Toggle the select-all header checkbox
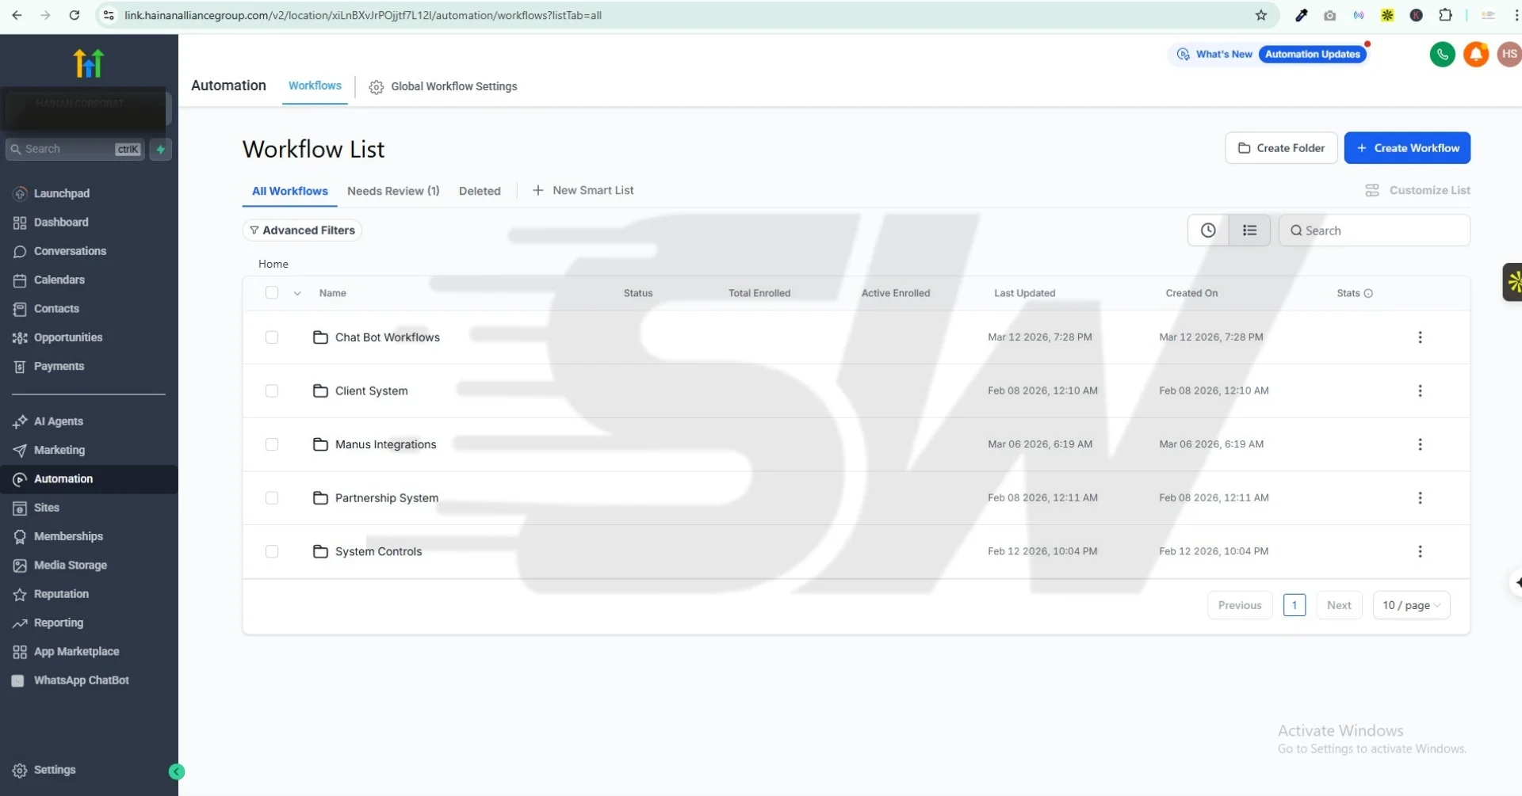The image size is (1522, 796). point(272,293)
